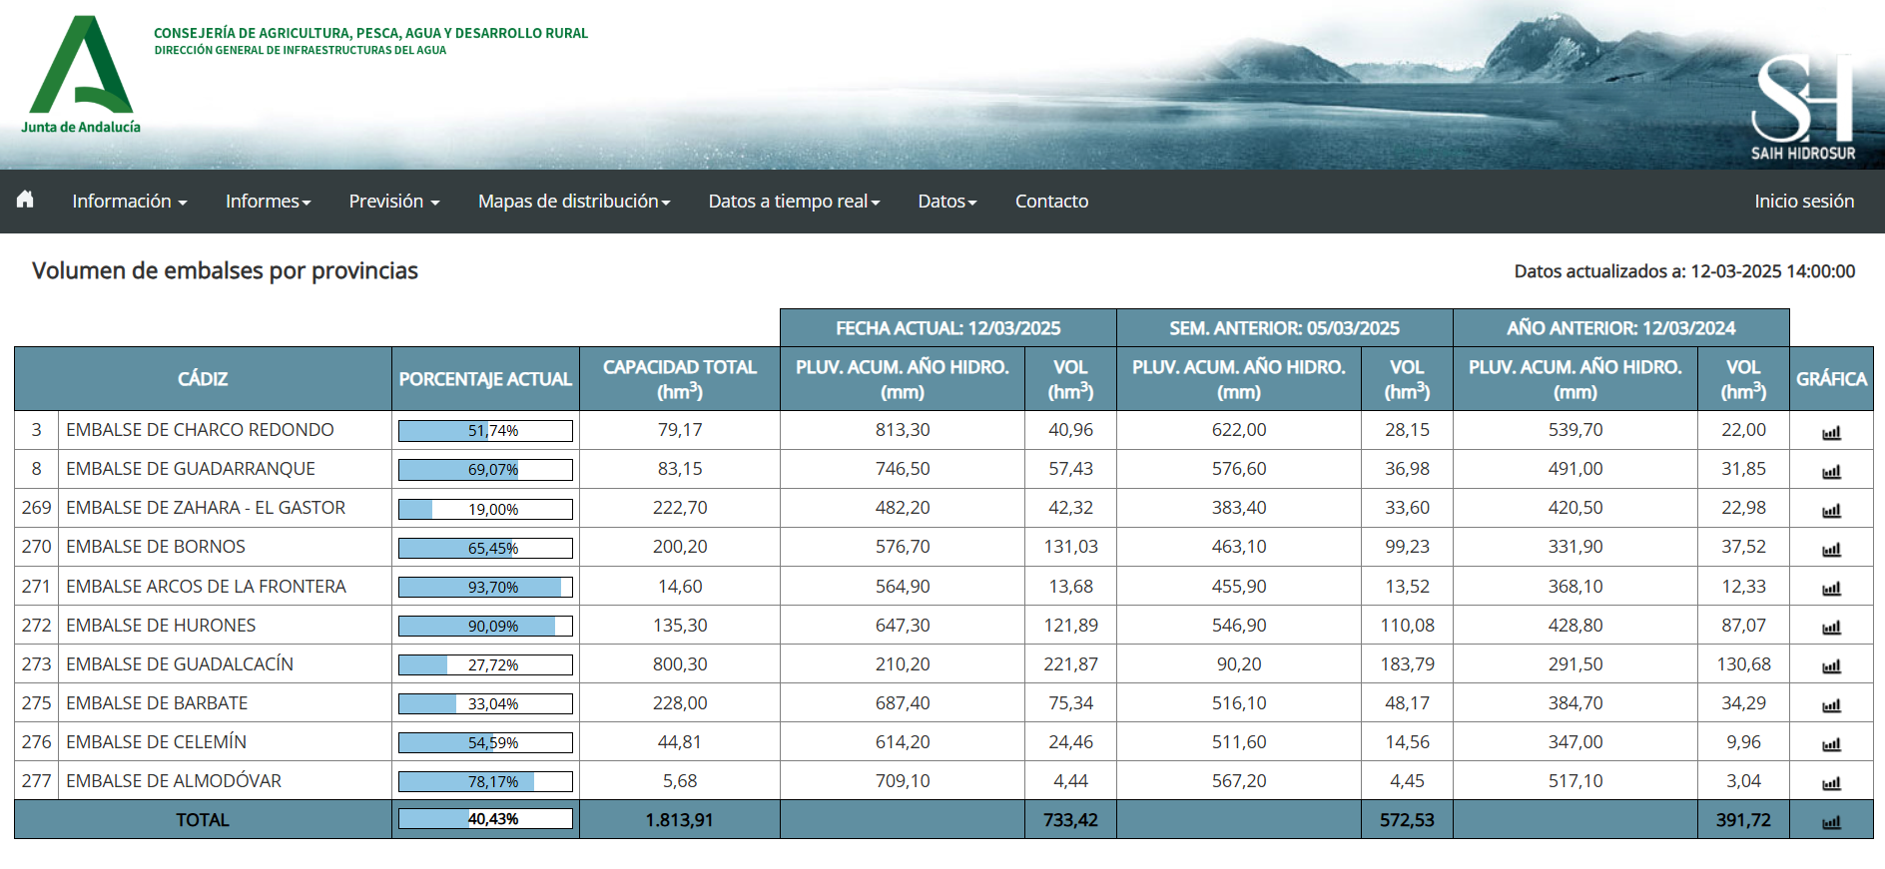Expand the Mapas de distribución dropdown

(x=573, y=202)
